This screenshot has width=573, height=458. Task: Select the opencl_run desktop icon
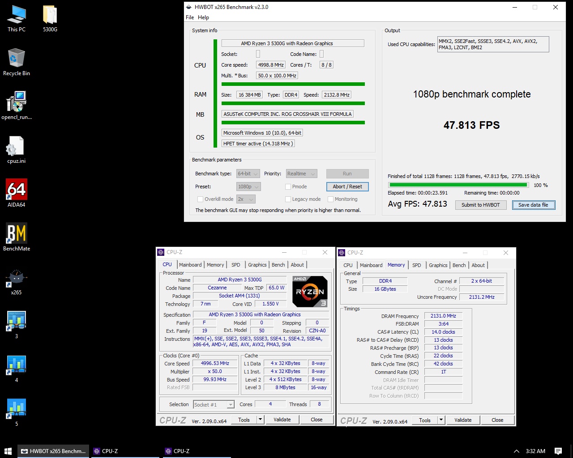click(x=17, y=106)
